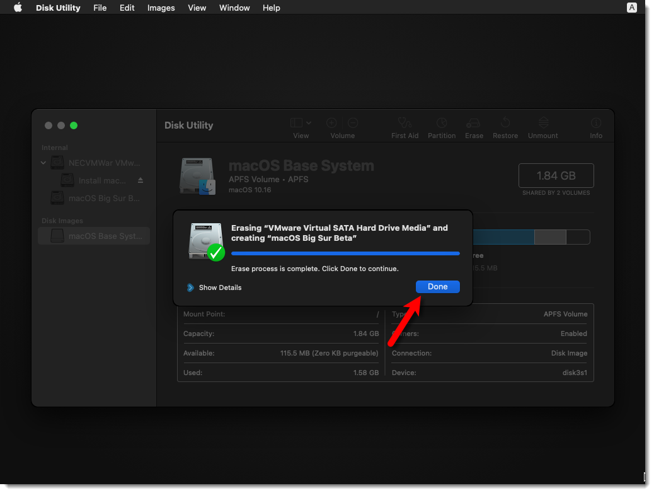Click the add Volume plus icon
654x493 pixels.
331,123
